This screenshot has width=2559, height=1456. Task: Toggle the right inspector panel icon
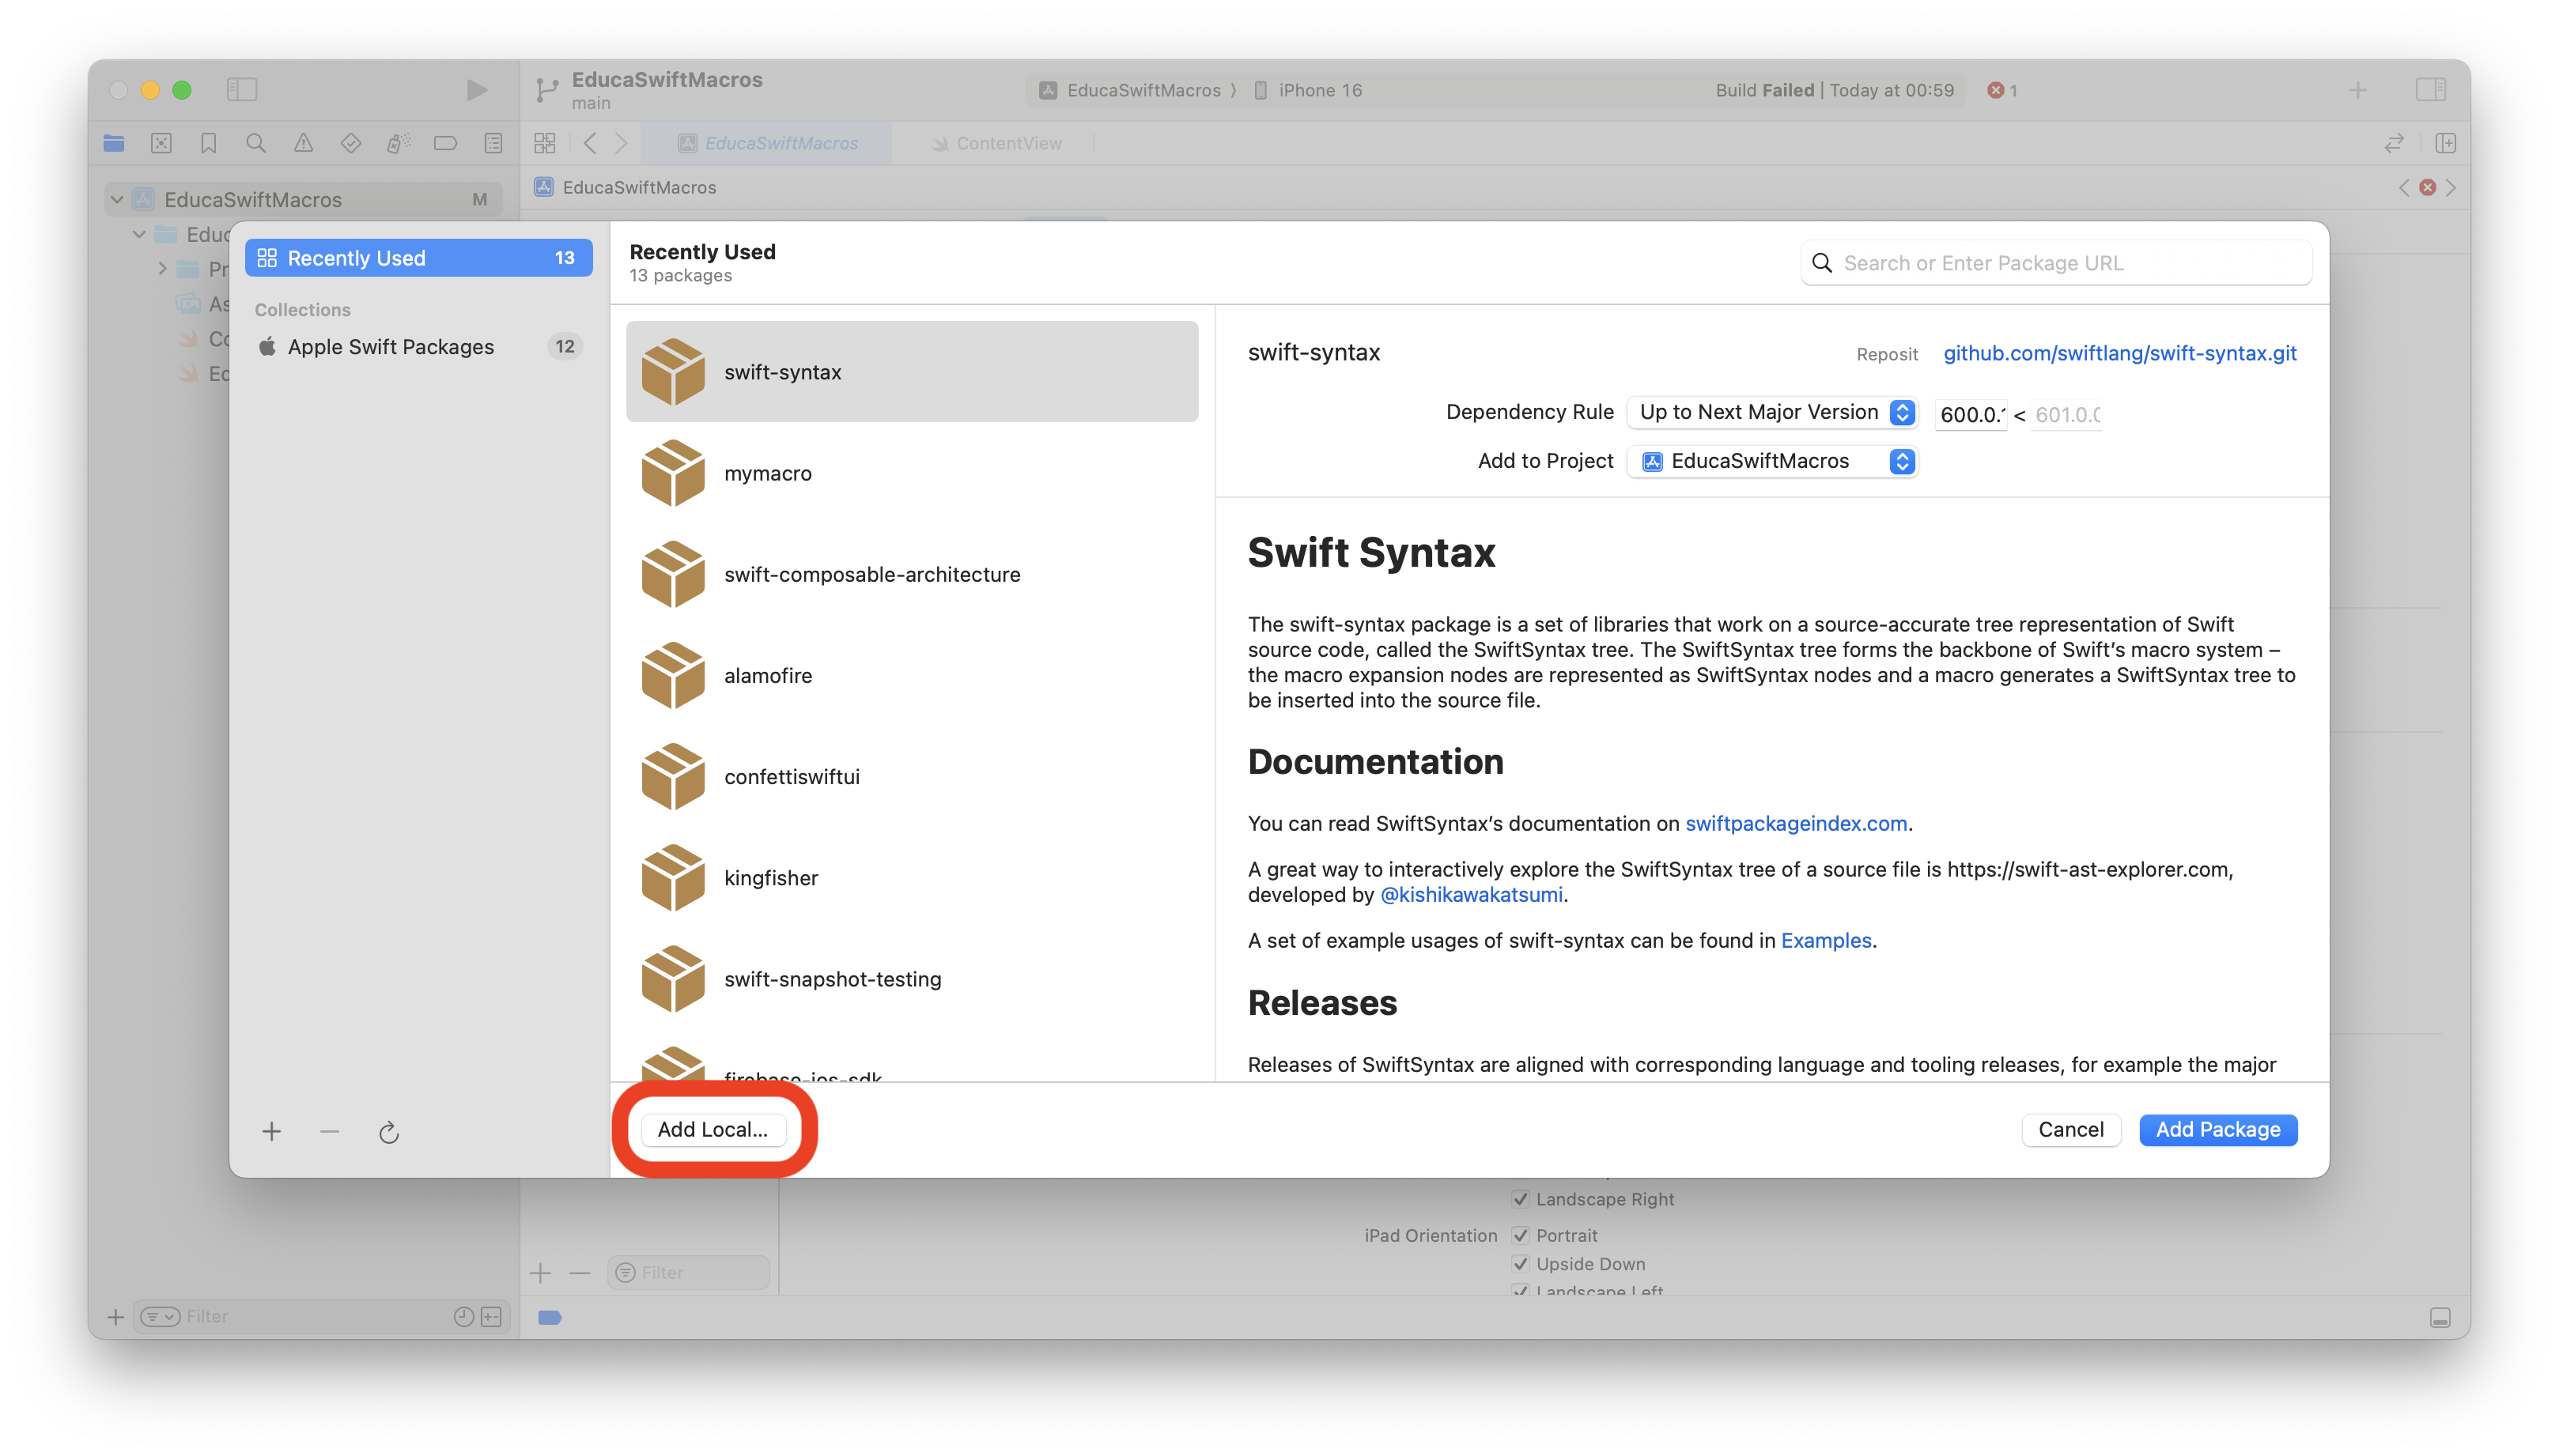click(2430, 90)
